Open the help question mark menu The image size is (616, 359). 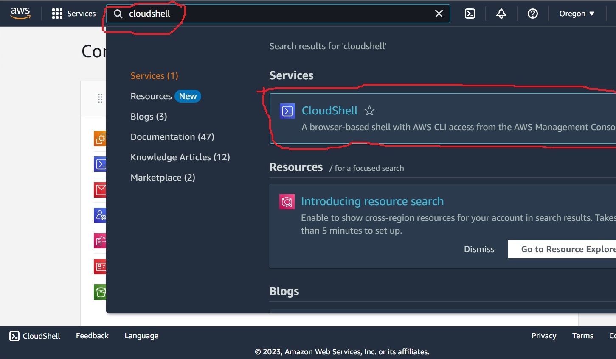[533, 14]
